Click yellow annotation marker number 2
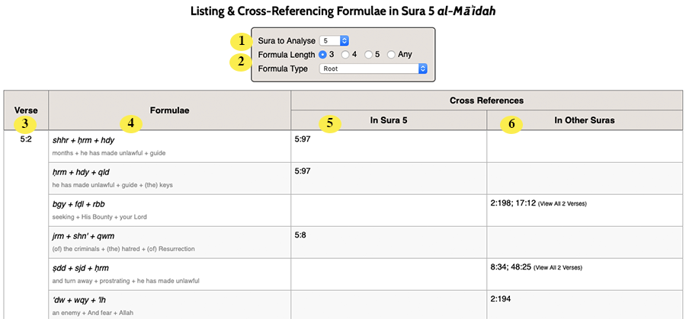 (240, 62)
